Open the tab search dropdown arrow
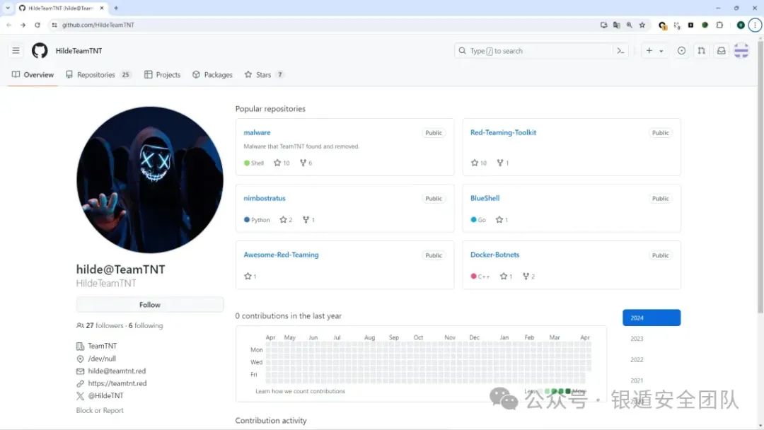Screen dimensions: 764x430 click(x=8, y=8)
